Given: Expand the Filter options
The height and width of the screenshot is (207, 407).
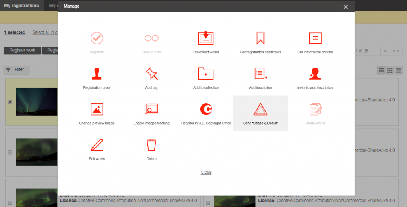Looking at the screenshot, I should 16,70.
